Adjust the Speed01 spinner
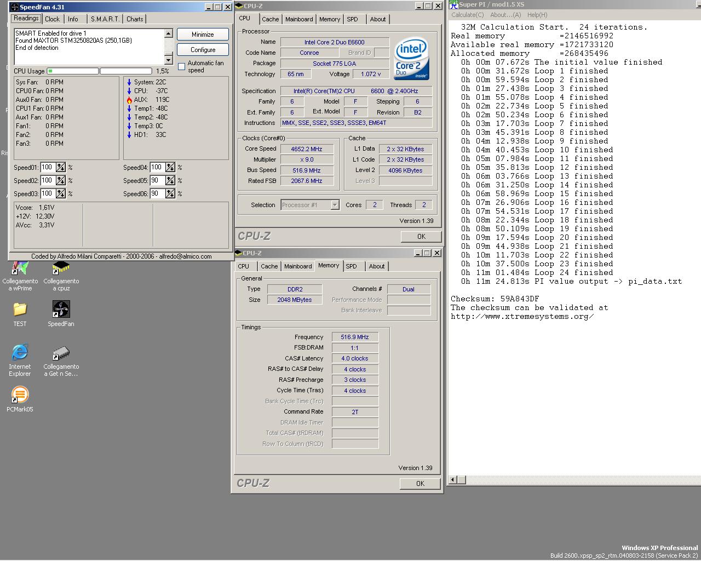 tap(61, 167)
